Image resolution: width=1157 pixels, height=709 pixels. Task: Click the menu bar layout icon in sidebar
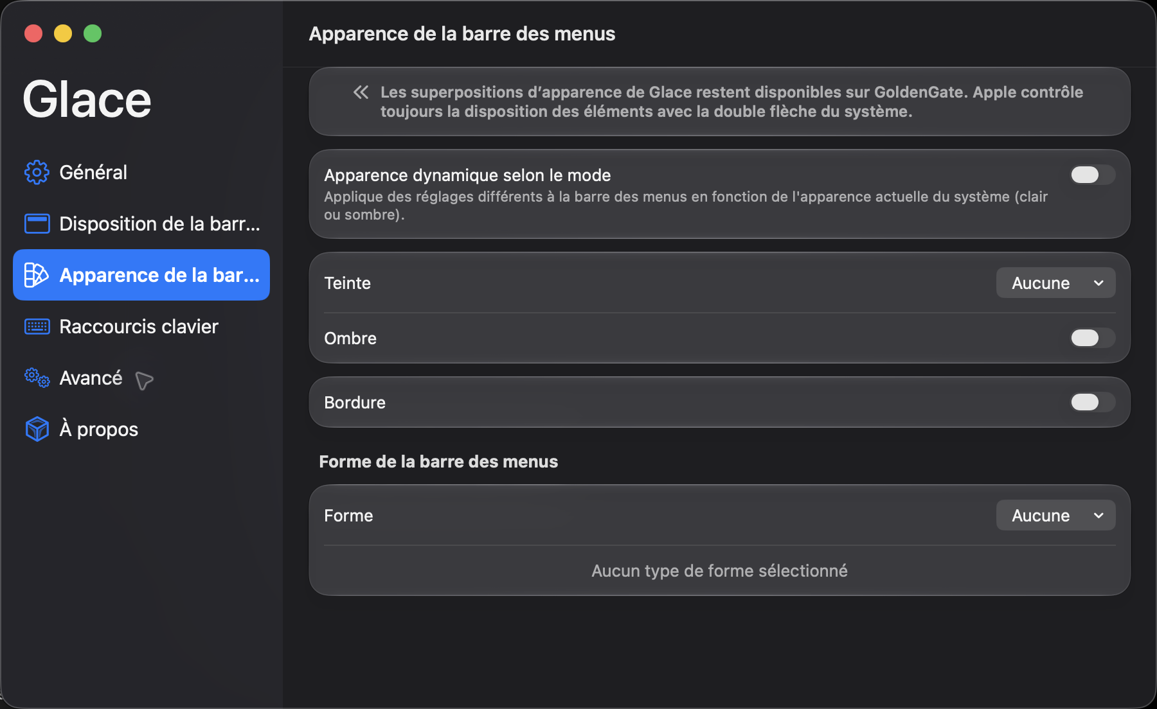(37, 223)
